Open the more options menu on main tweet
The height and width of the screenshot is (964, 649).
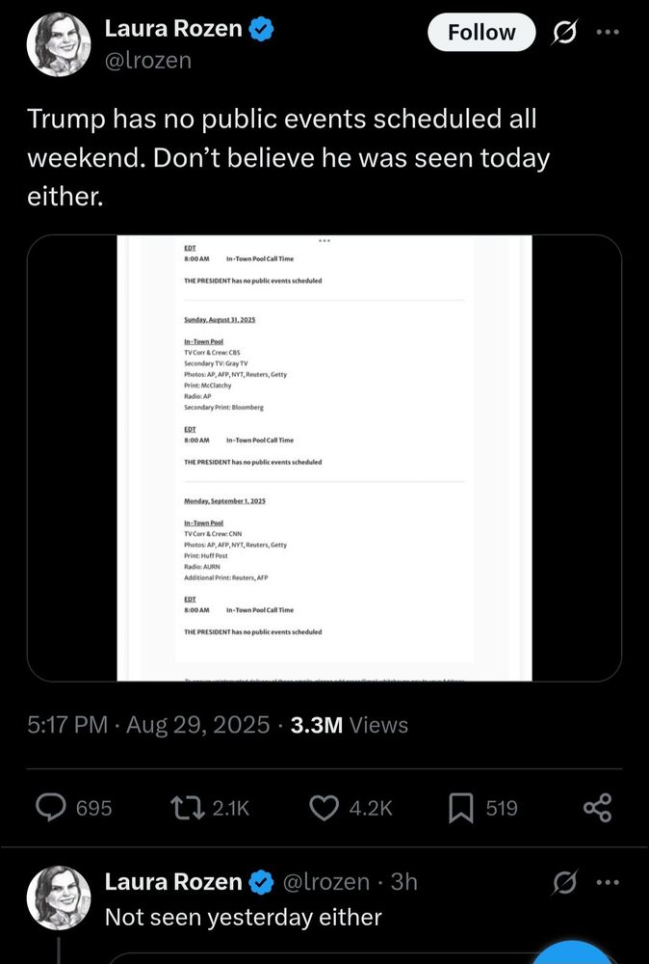(x=609, y=32)
